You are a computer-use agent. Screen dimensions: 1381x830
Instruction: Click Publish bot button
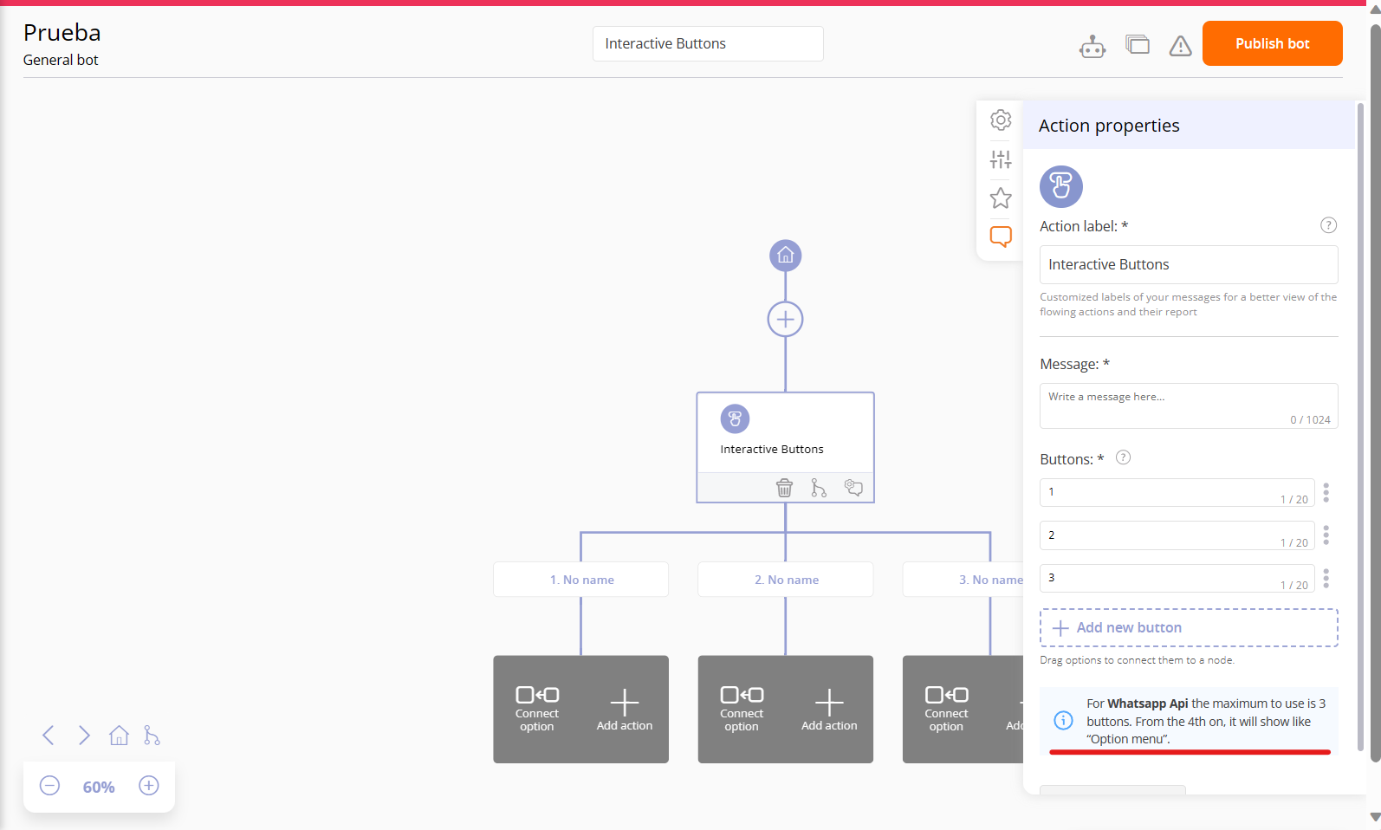pyautogui.click(x=1272, y=43)
